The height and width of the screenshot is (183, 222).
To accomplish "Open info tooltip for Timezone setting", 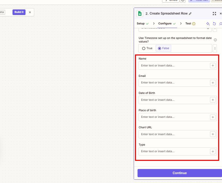I will [215, 40].
